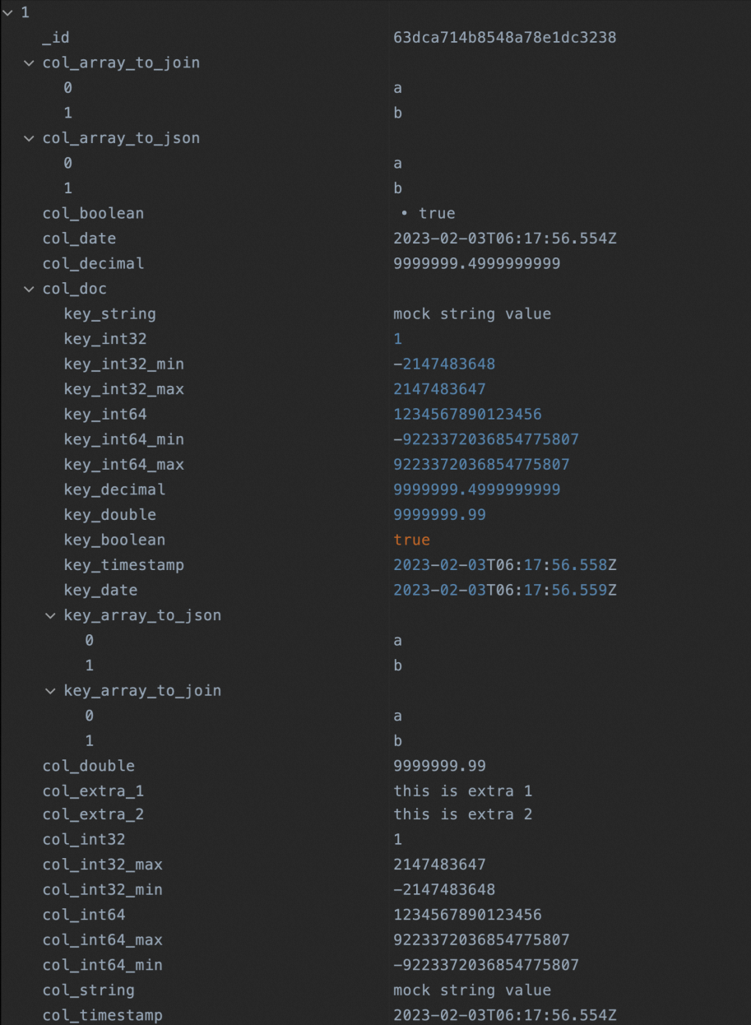Click the key_boolean true value

pos(412,539)
